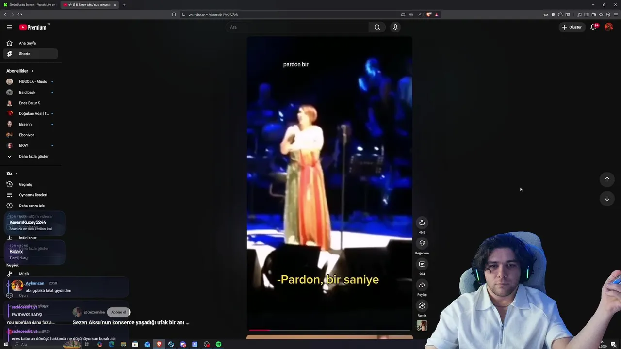The image size is (621, 349).
Task: Toggle the browser sidebar panel
Action: click(586, 15)
